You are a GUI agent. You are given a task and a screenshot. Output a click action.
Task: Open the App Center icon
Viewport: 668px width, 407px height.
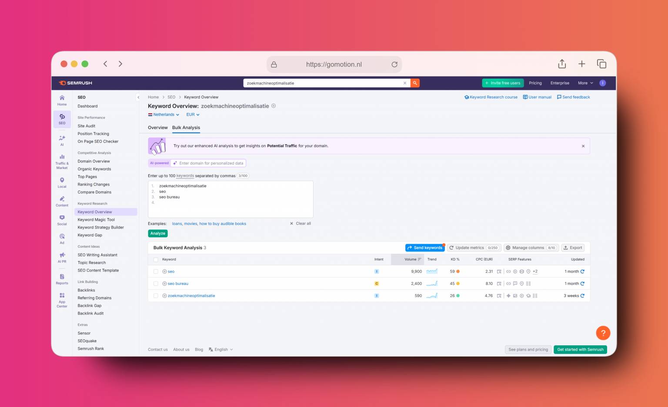[62, 300]
